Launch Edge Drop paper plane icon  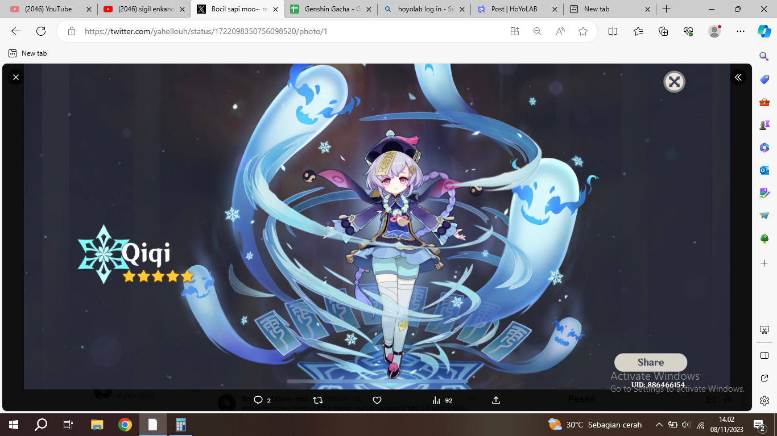(x=764, y=215)
